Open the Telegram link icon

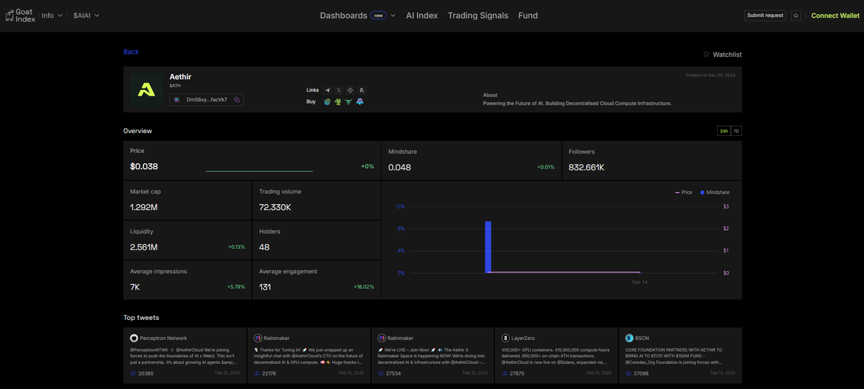tap(328, 90)
